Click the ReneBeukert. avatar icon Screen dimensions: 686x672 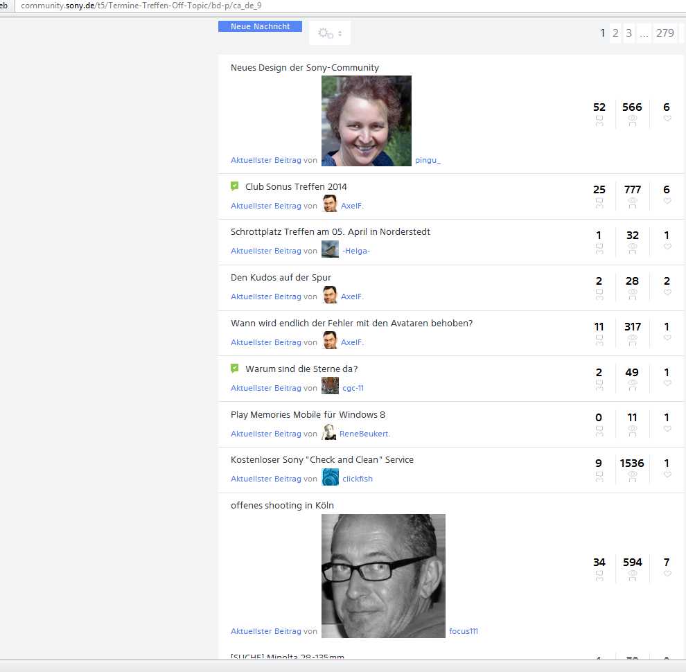pyautogui.click(x=329, y=432)
